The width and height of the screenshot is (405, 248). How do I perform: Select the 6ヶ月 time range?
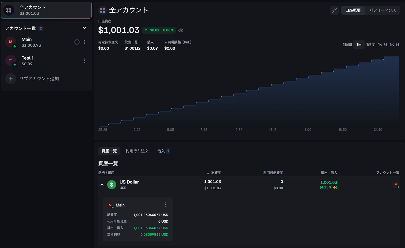click(x=394, y=45)
